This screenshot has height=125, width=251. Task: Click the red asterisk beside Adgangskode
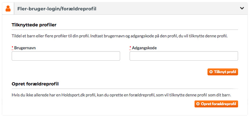130,47
